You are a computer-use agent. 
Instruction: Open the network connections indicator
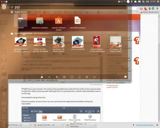coord(143,1)
